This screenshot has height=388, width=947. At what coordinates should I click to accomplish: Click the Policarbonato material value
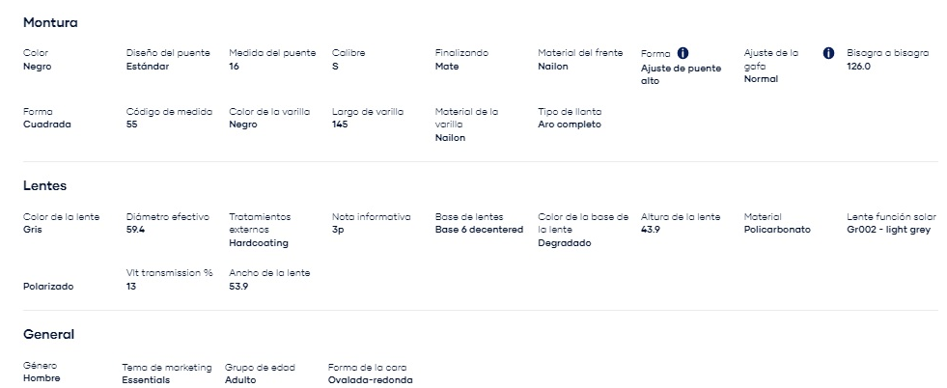coord(777,230)
